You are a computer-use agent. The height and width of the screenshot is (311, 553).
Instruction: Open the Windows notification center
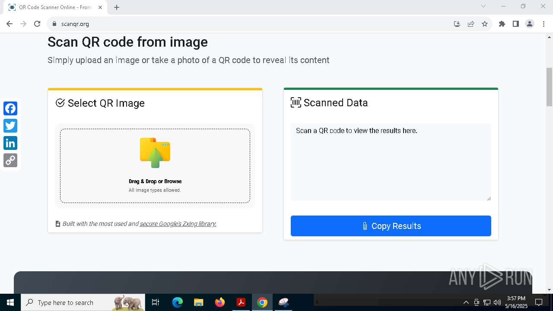pyautogui.click(x=539, y=302)
